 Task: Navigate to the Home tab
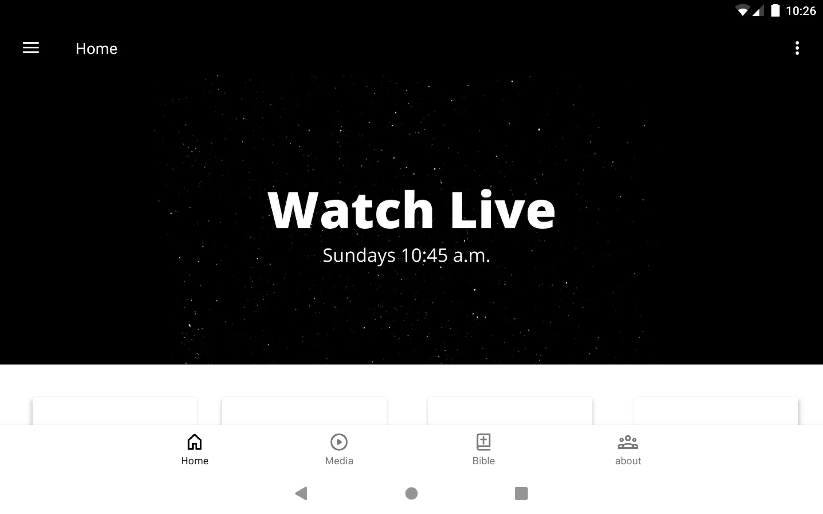point(194,449)
